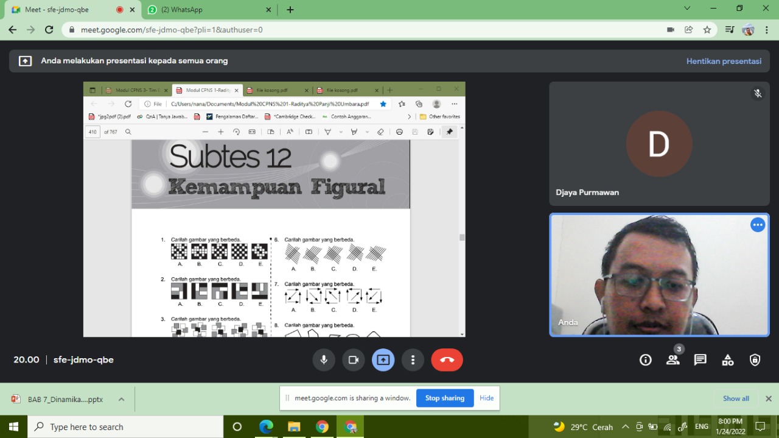Screen dimensions: 779x438
Task: Open meeting details info icon
Action: click(646, 360)
